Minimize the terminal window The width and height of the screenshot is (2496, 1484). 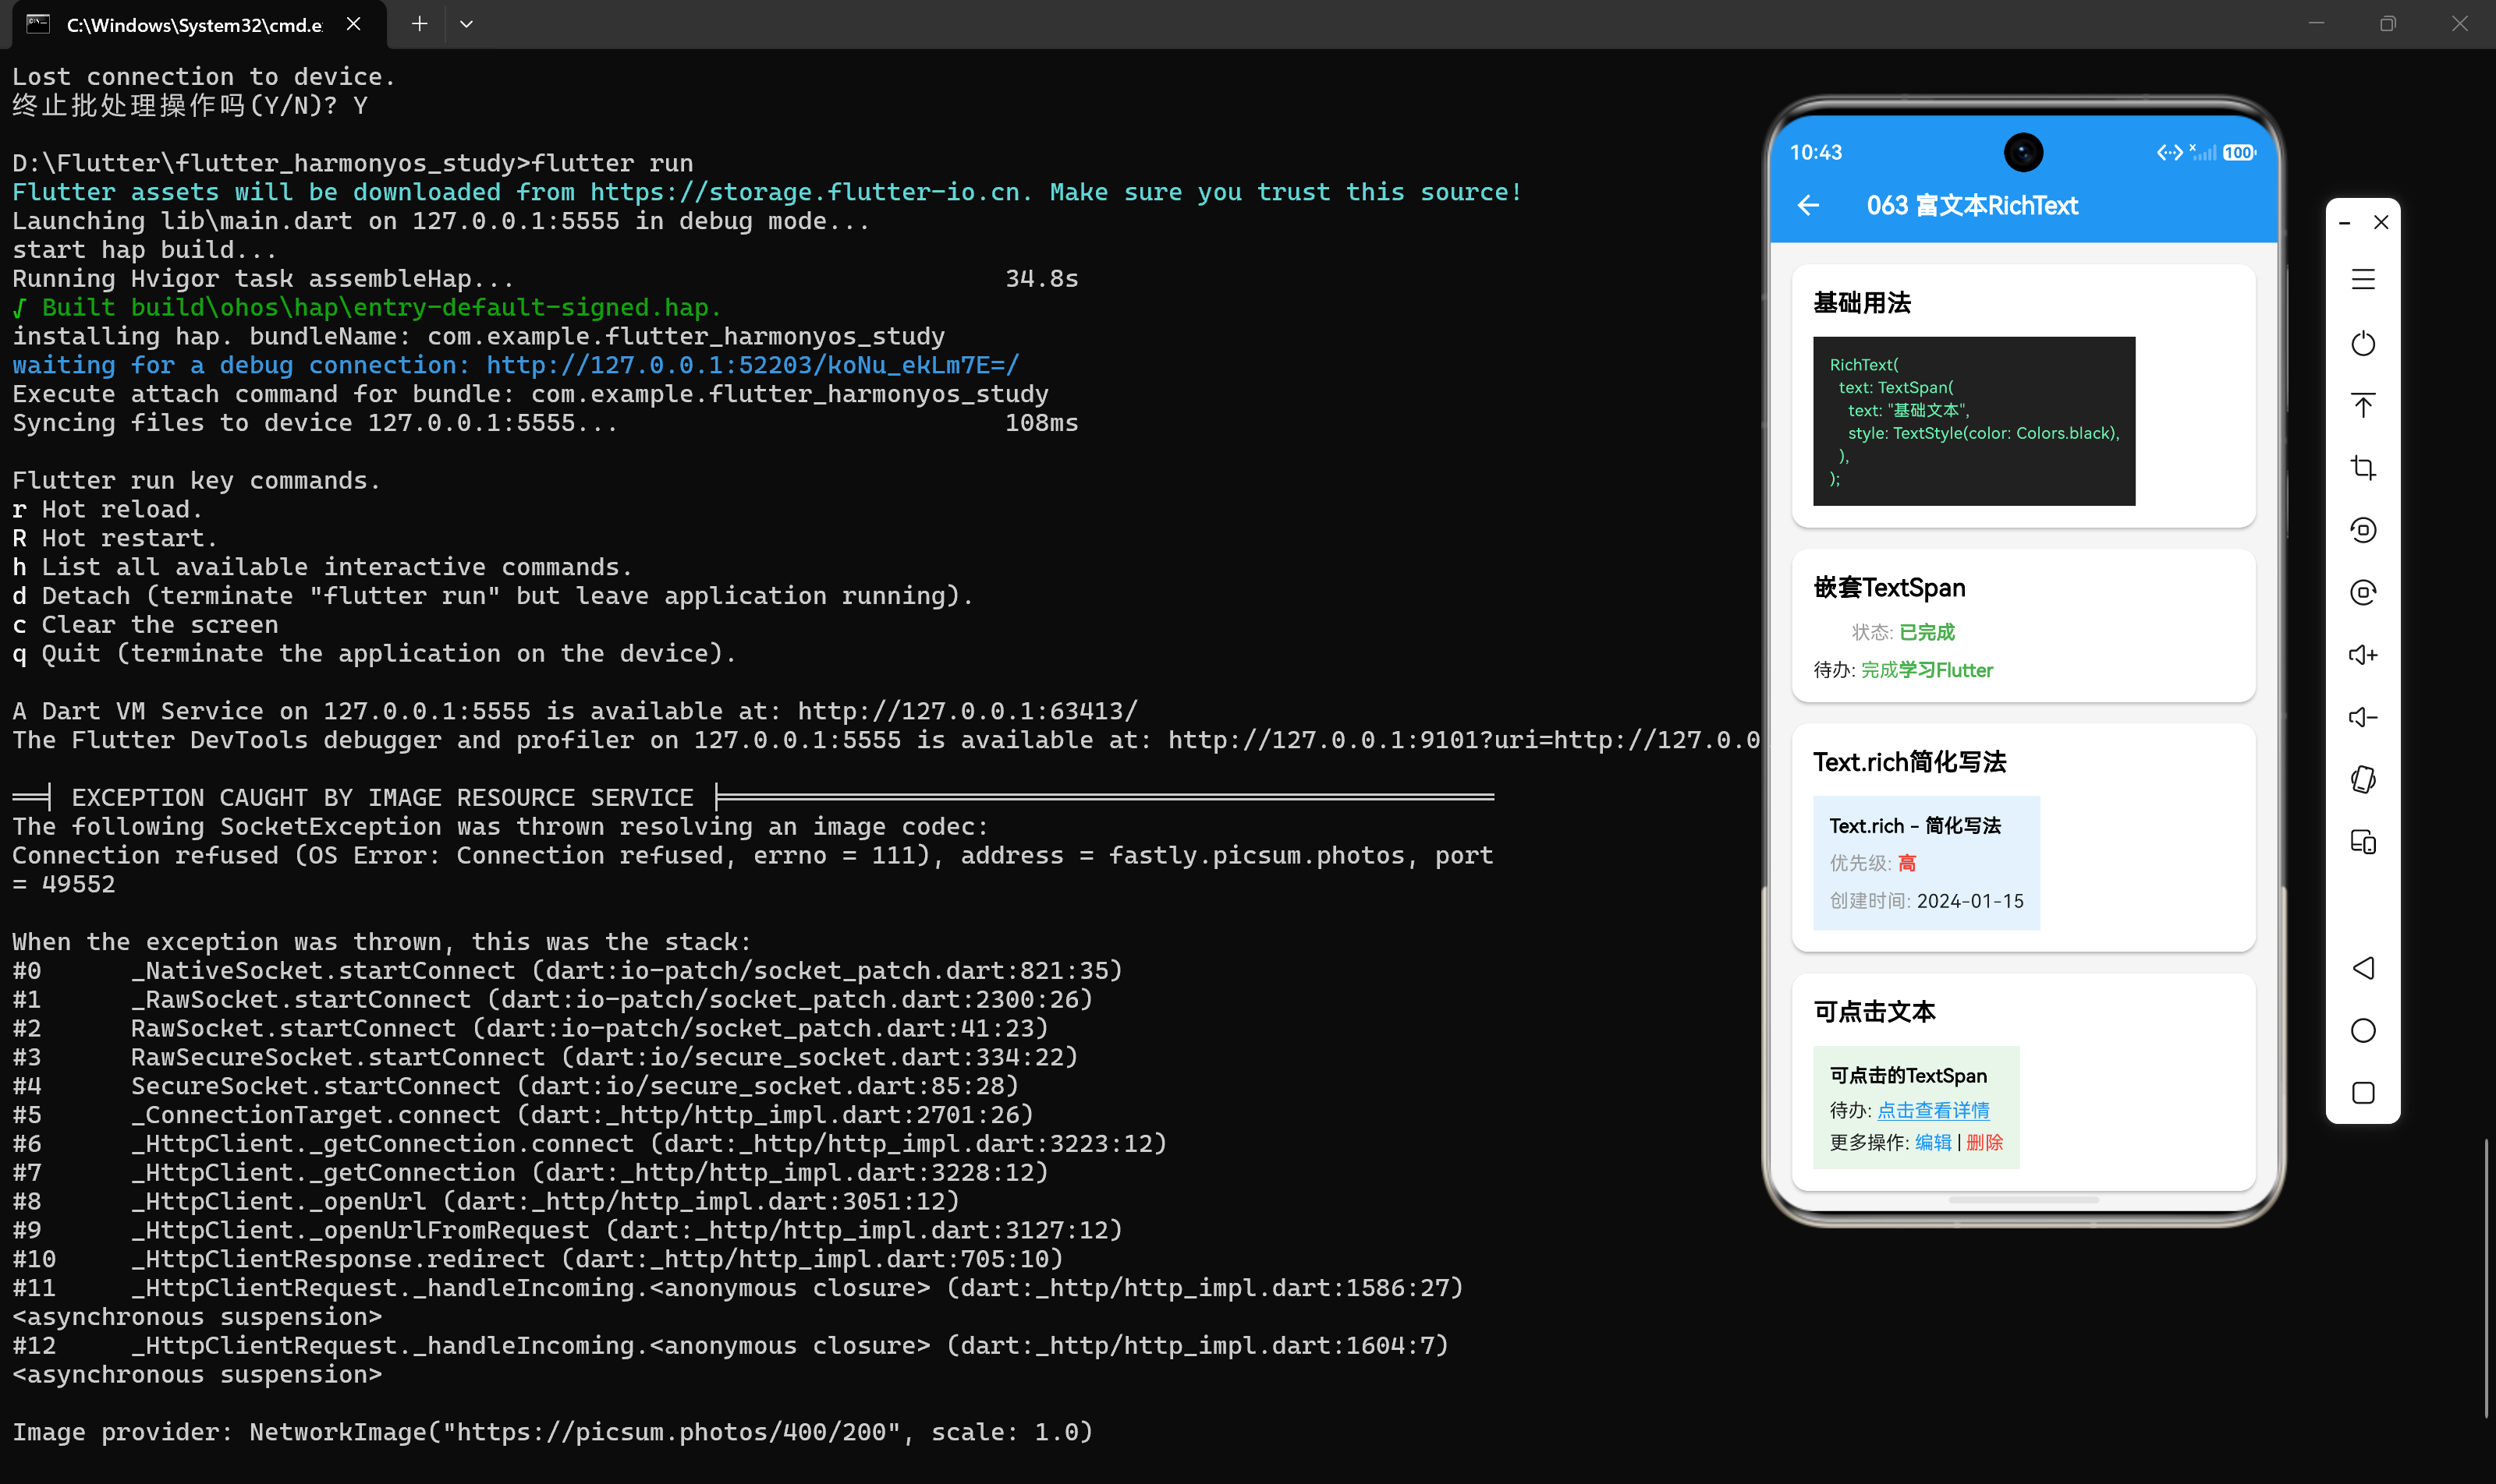pos(2316,24)
